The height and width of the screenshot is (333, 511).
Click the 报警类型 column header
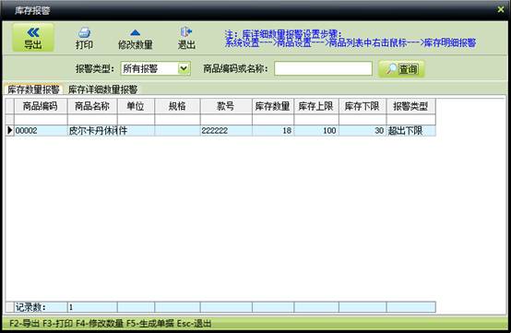pos(411,106)
